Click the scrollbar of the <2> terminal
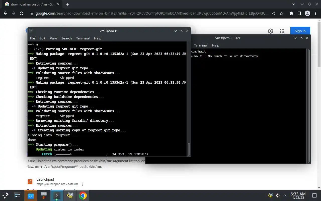This screenshot has height=201, width=321. pos(309,106)
